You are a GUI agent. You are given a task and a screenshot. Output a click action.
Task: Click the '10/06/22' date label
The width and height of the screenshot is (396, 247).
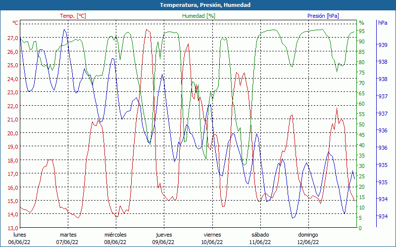(212, 243)
